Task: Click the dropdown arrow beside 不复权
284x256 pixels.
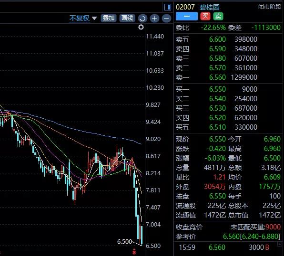Action: coord(94,18)
